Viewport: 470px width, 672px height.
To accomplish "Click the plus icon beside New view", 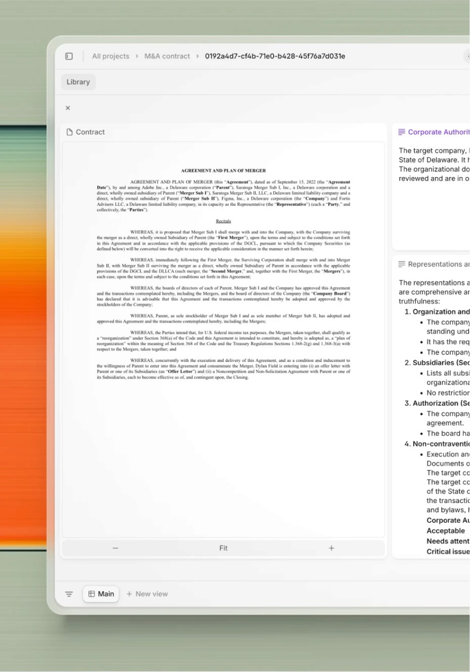I will coord(129,594).
